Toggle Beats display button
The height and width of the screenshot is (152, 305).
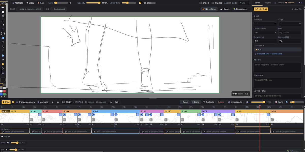point(279,102)
